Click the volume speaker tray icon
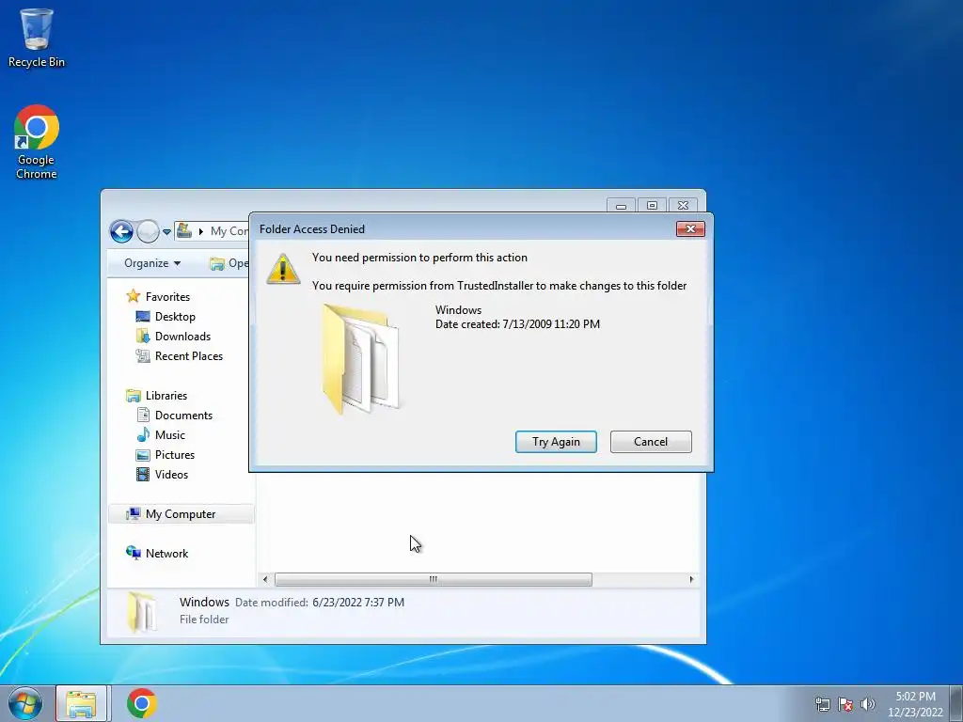 click(868, 704)
